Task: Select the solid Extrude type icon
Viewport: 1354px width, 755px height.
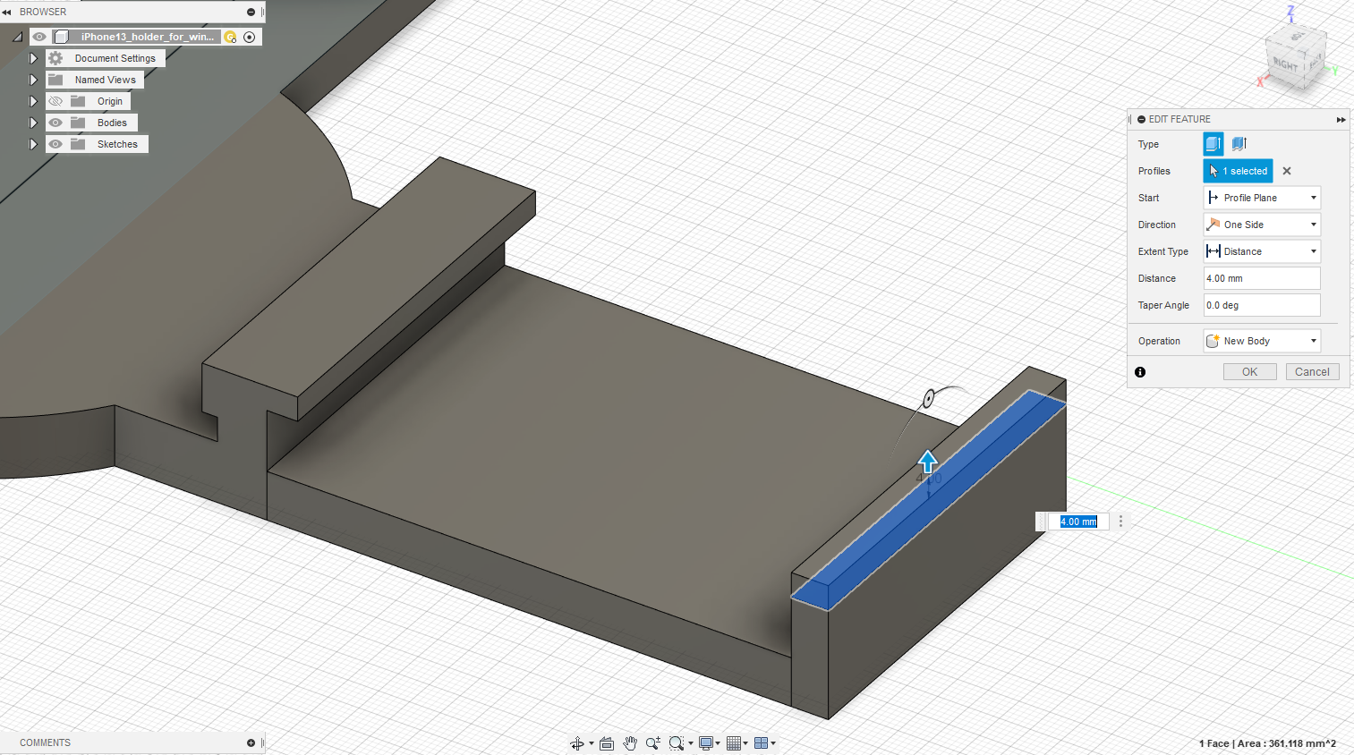Action: pos(1213,144)
